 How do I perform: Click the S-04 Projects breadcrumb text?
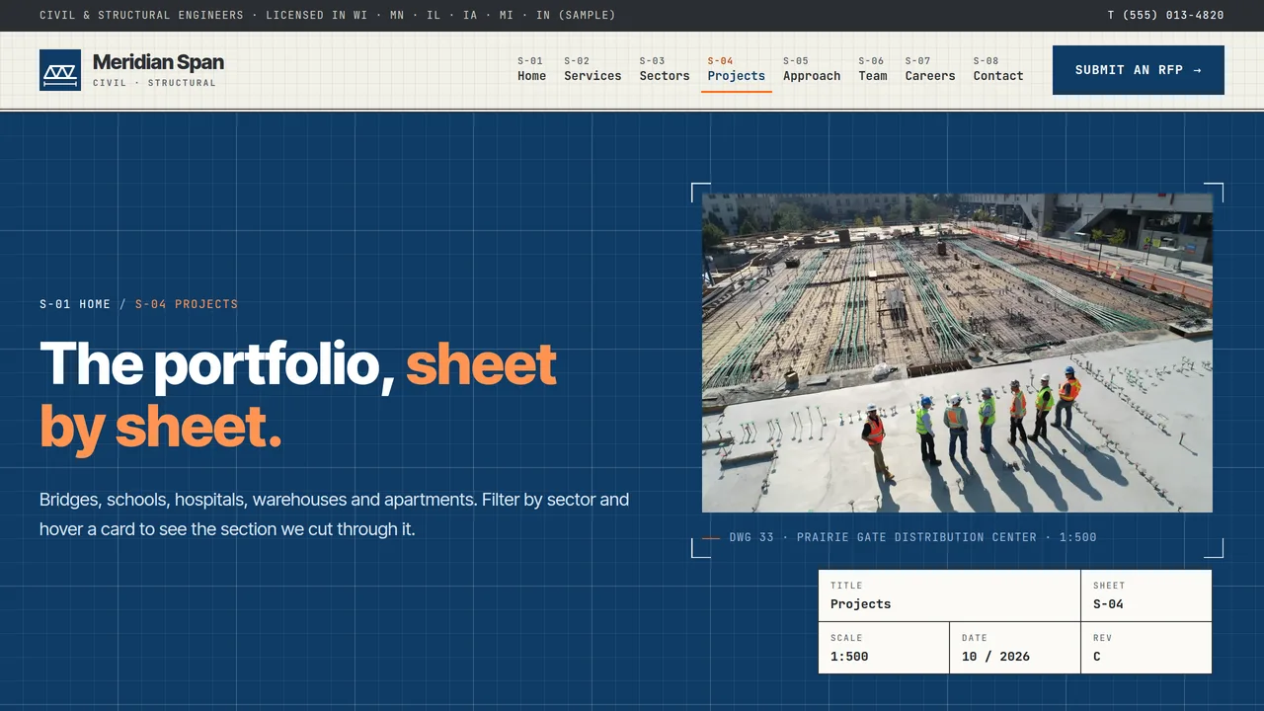click(187, 304)
